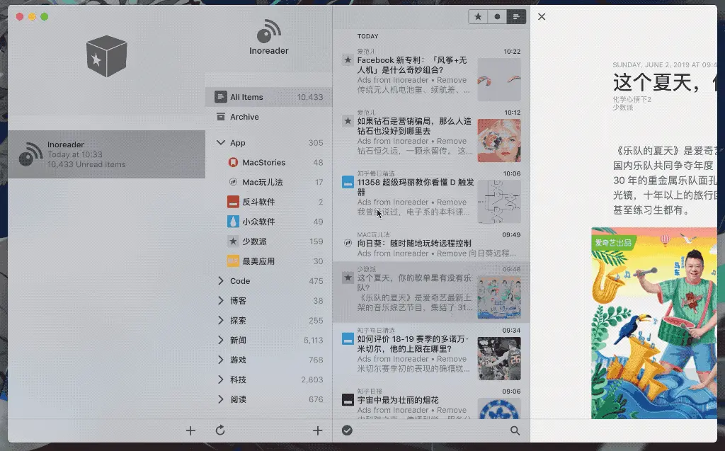The image size is (725, 451).
Task: Click the 少数派 star icon in feed list
Action: tap(233, 241)
